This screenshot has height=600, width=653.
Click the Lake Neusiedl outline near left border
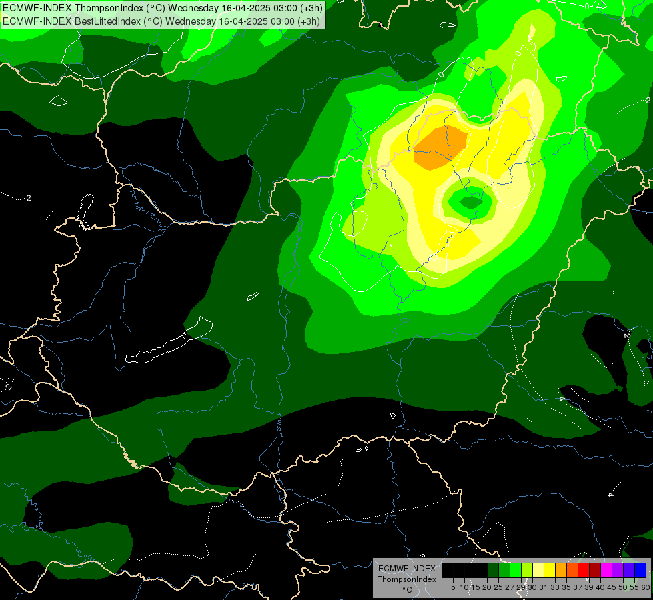pos(85,211)
